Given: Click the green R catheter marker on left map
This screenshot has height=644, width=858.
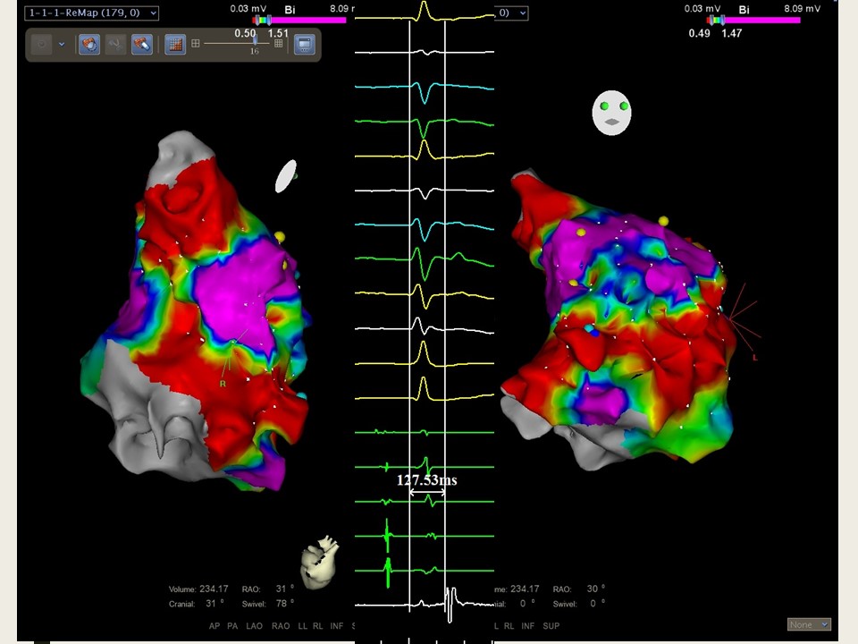Looking at the screenshot, I should tap(223, 384).
